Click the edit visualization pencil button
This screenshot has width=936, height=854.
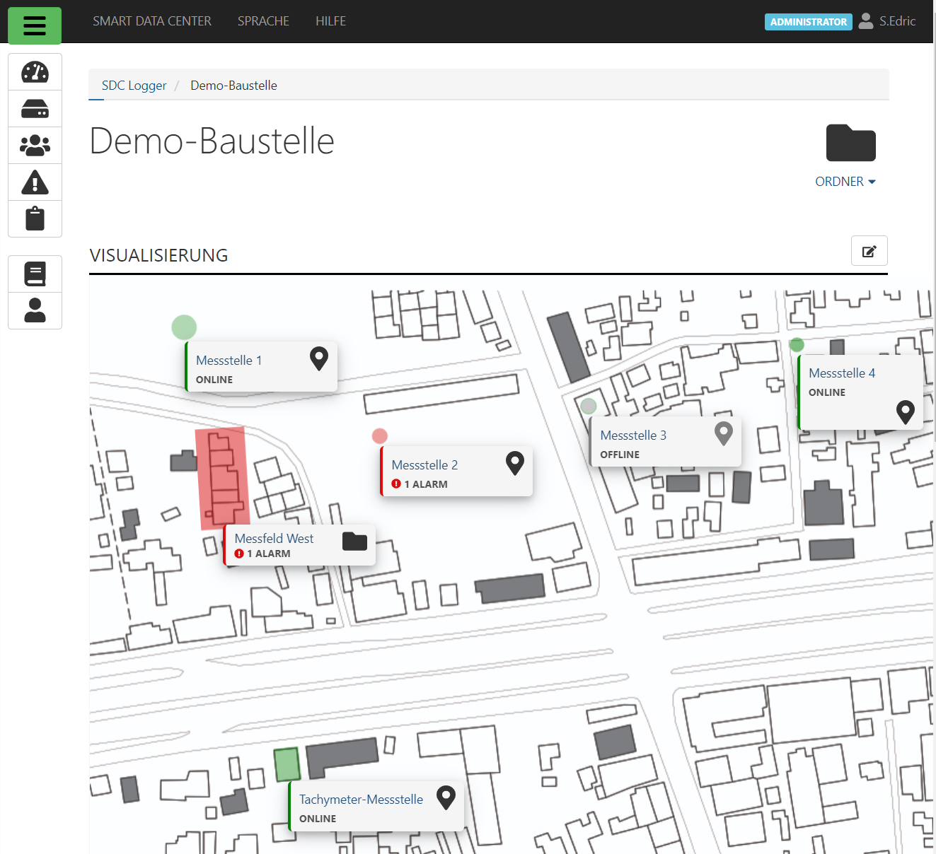click(x=869, y=251)
